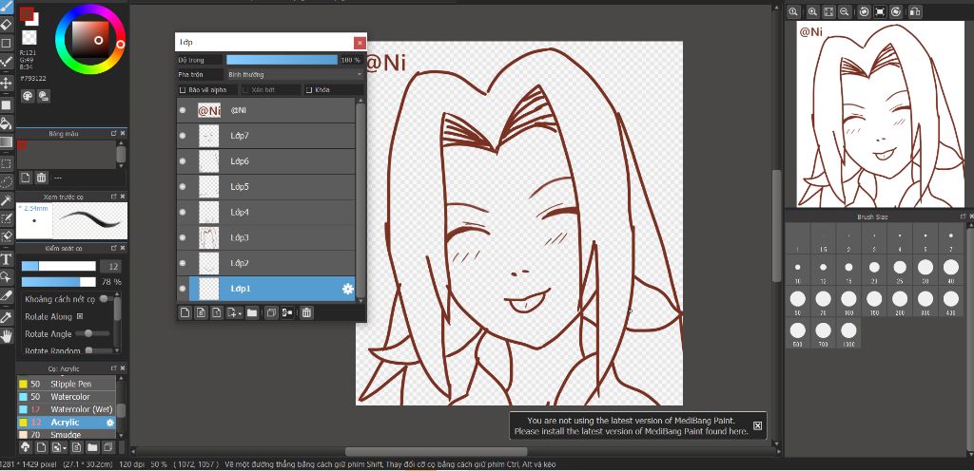Select the Lớp7 layer row
The image size is (974, 471).
(x=266, y=135)
